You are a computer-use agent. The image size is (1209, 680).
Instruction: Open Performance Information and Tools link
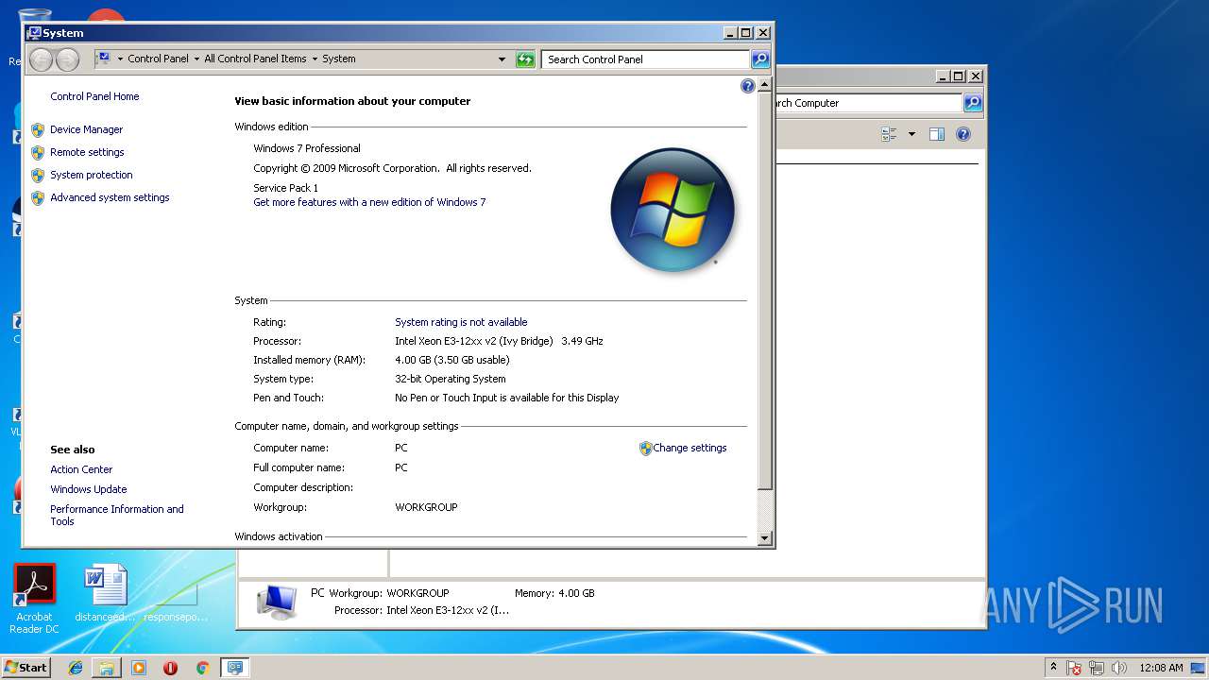(117, 515)
